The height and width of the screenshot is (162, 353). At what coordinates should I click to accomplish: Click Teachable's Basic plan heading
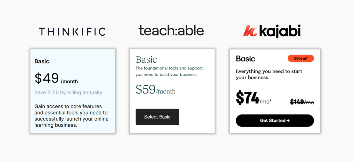pos(146,60)
